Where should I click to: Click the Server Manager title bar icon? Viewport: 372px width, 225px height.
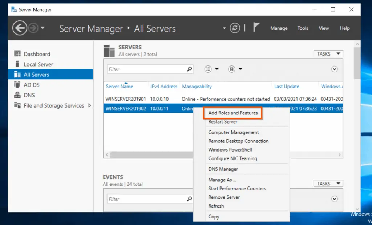coord(14,9)
